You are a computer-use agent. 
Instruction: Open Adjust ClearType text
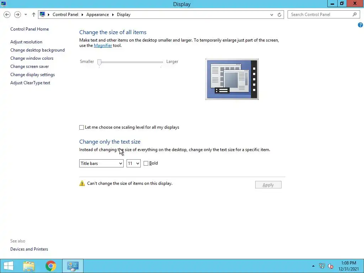pos(30,82)
